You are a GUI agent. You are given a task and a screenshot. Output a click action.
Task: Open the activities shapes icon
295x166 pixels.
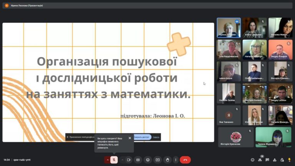[x=275, y=160]
